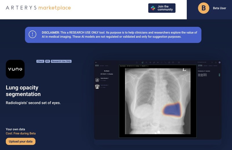This screenshot has height=150, width=232.
Task: Click the VUNO logo tile
Action: (15, 69)
